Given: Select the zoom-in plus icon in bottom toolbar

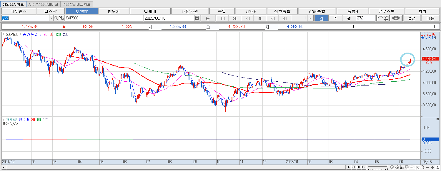Looking at the screenshot, I should coord(433,168).
